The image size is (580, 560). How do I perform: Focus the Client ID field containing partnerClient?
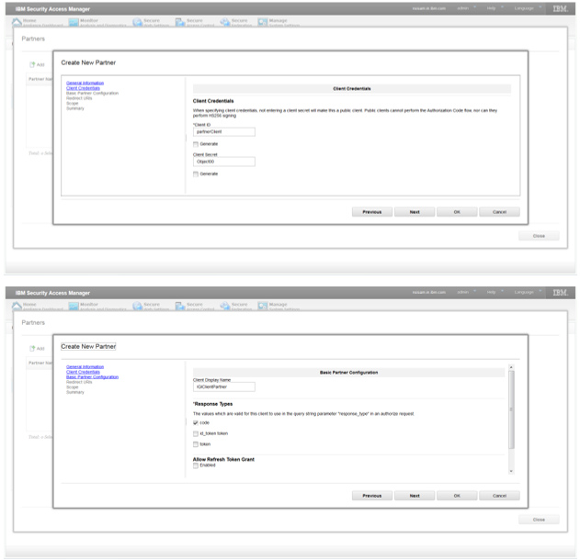(224, 132)
